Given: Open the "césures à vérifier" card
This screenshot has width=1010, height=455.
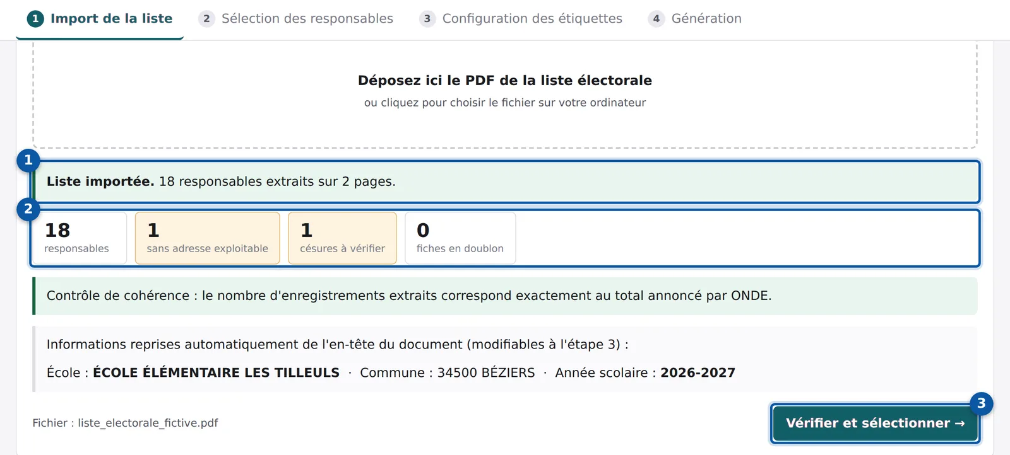Looking at the screenshot, I should click(x=342, y=238).
